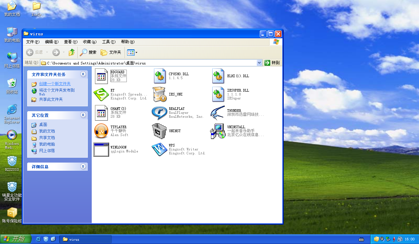Select the REALPLAYER file icon
The height and width of the screenshot is (244, 419).
[160, 113]
